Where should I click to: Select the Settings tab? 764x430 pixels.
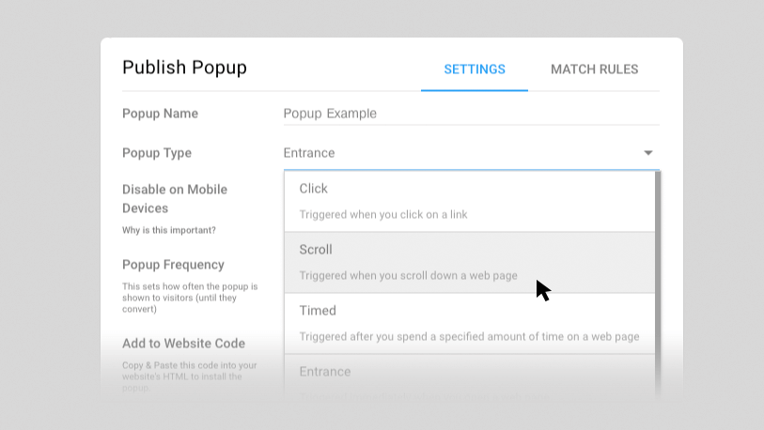point(474,69)
